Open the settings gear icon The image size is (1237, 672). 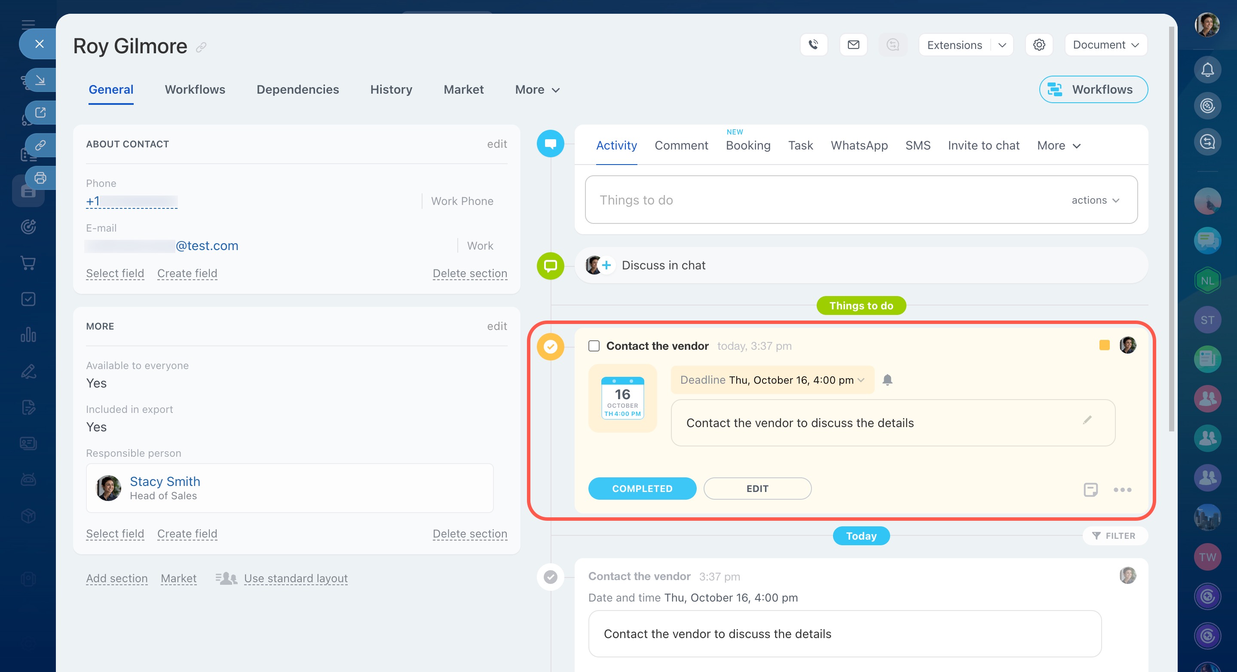coord(1039,45)
